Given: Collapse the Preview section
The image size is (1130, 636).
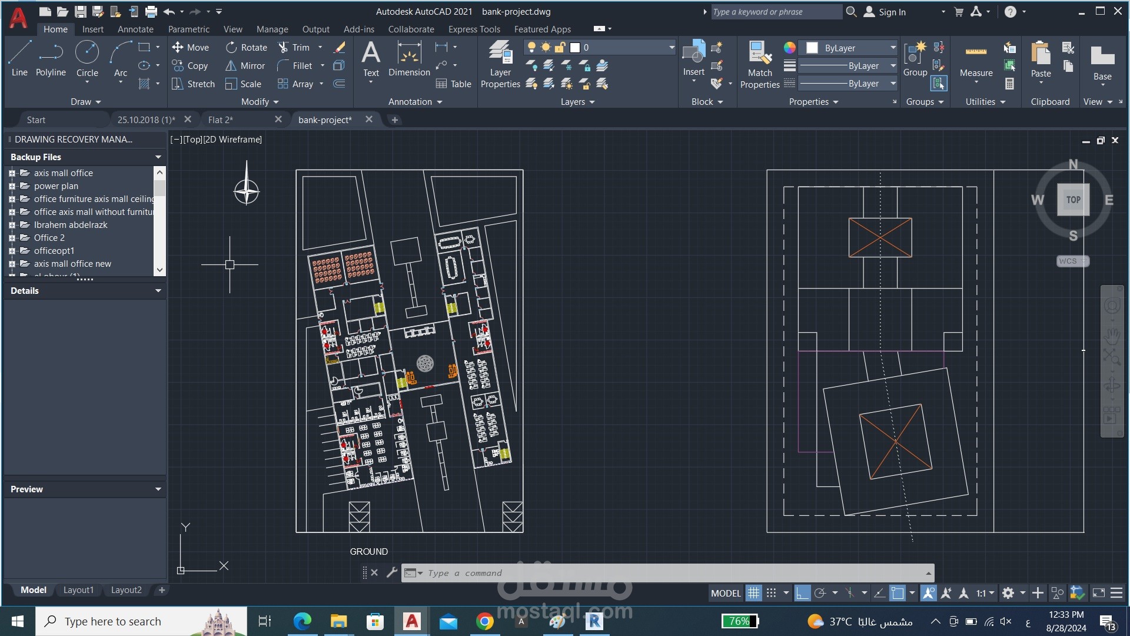Looking at the screenshot, I should click(x=158, y=489).
